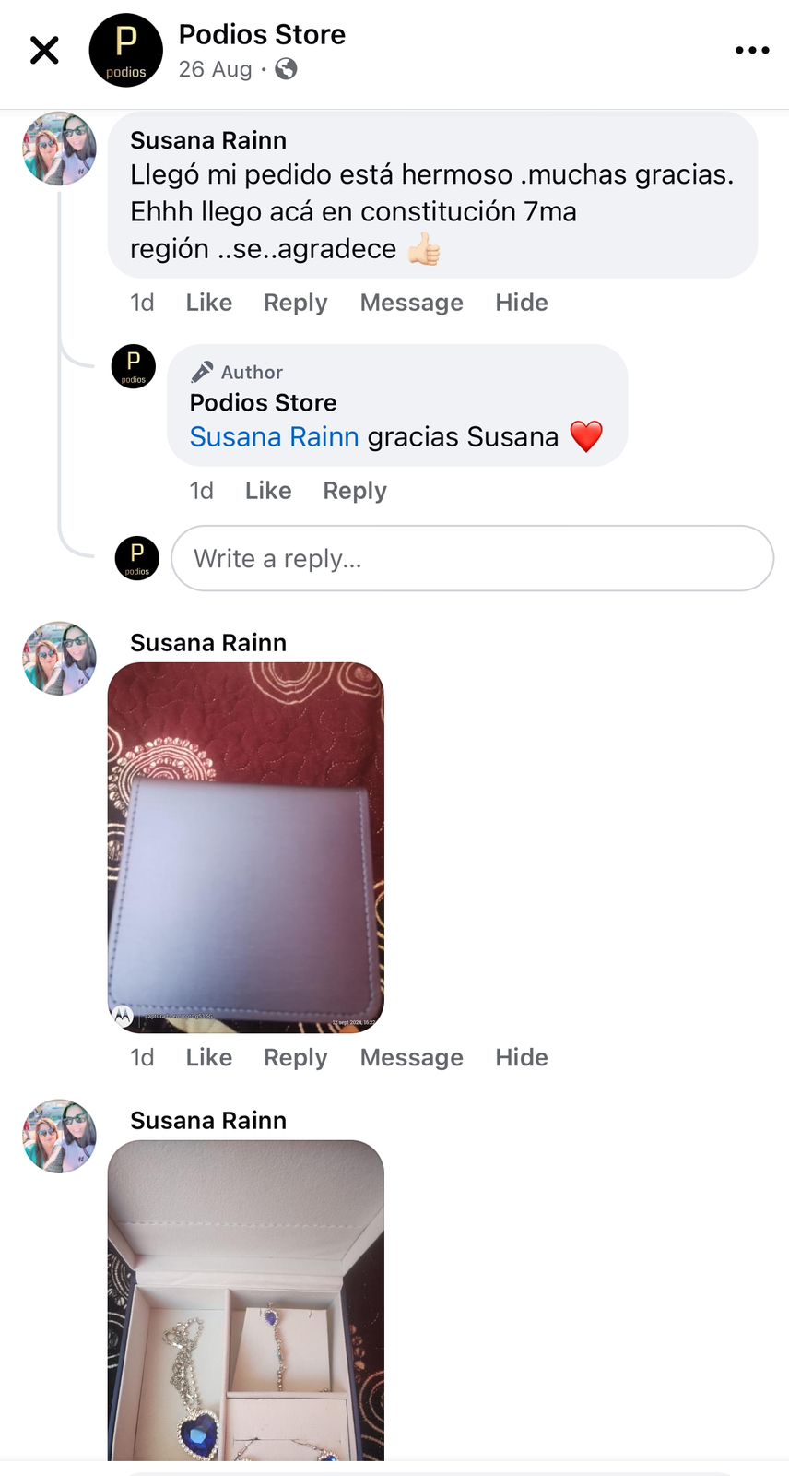Open Susana Rainn's avatar beside jewelry box photo
This screenshot has height=1476, width=789.
click(x=59, y=658)
